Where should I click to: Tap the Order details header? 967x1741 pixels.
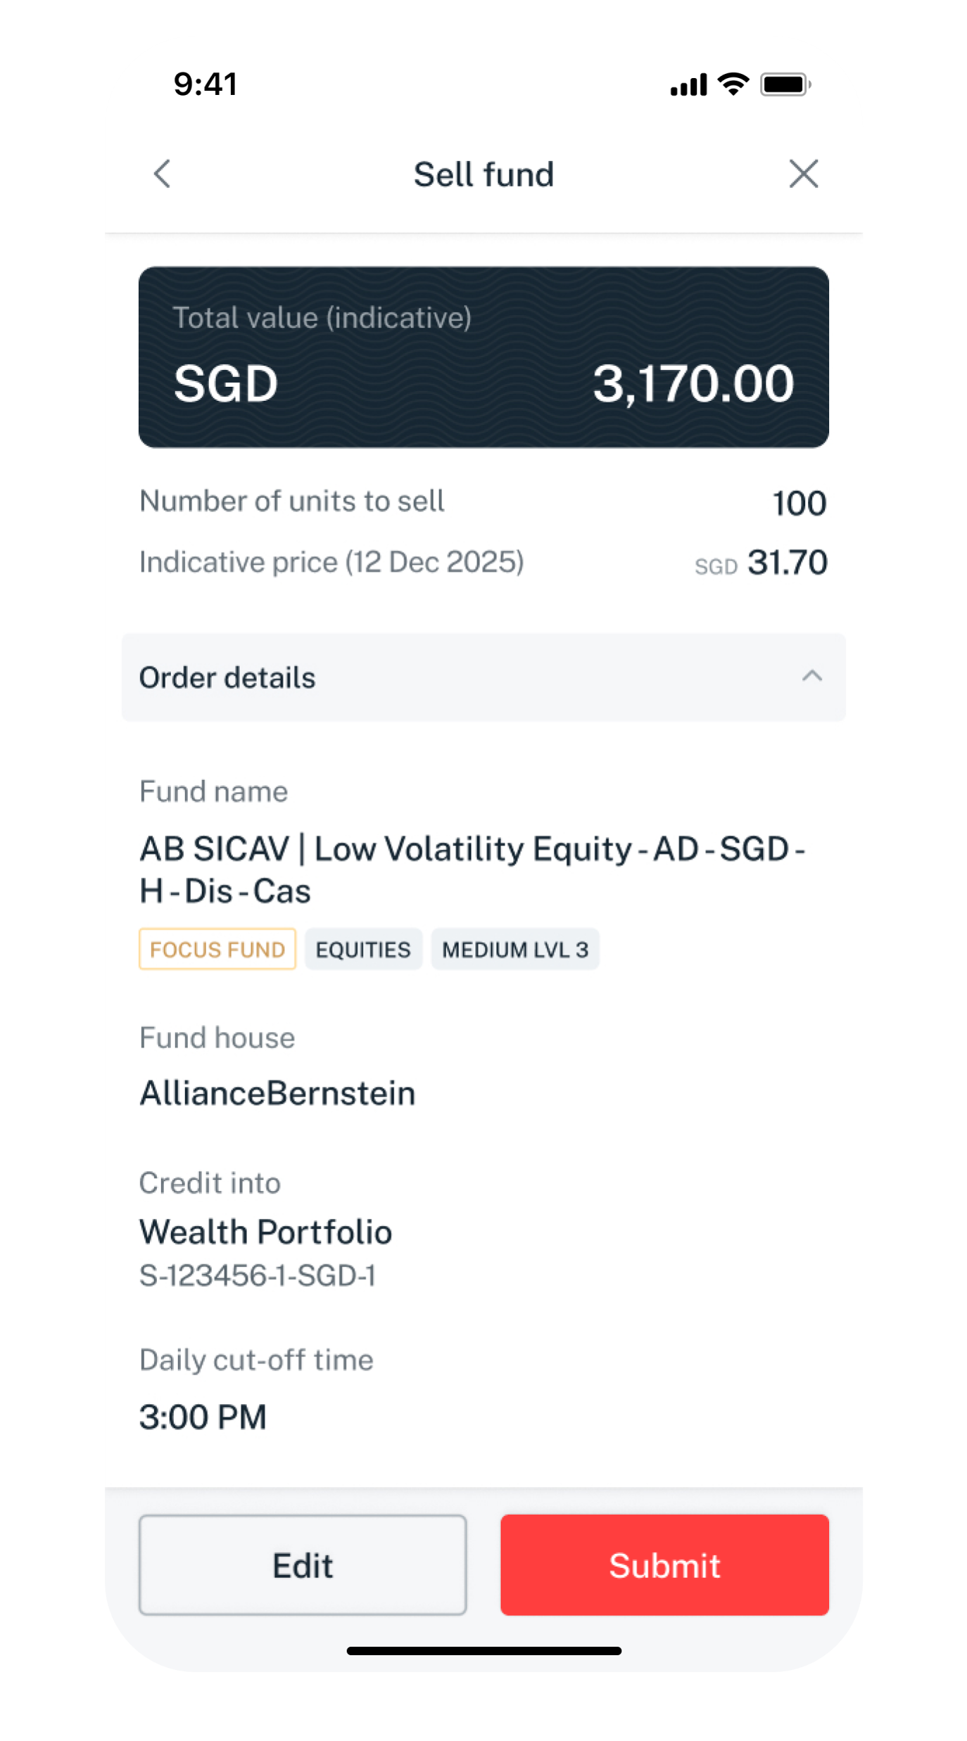tap(227, 677)
